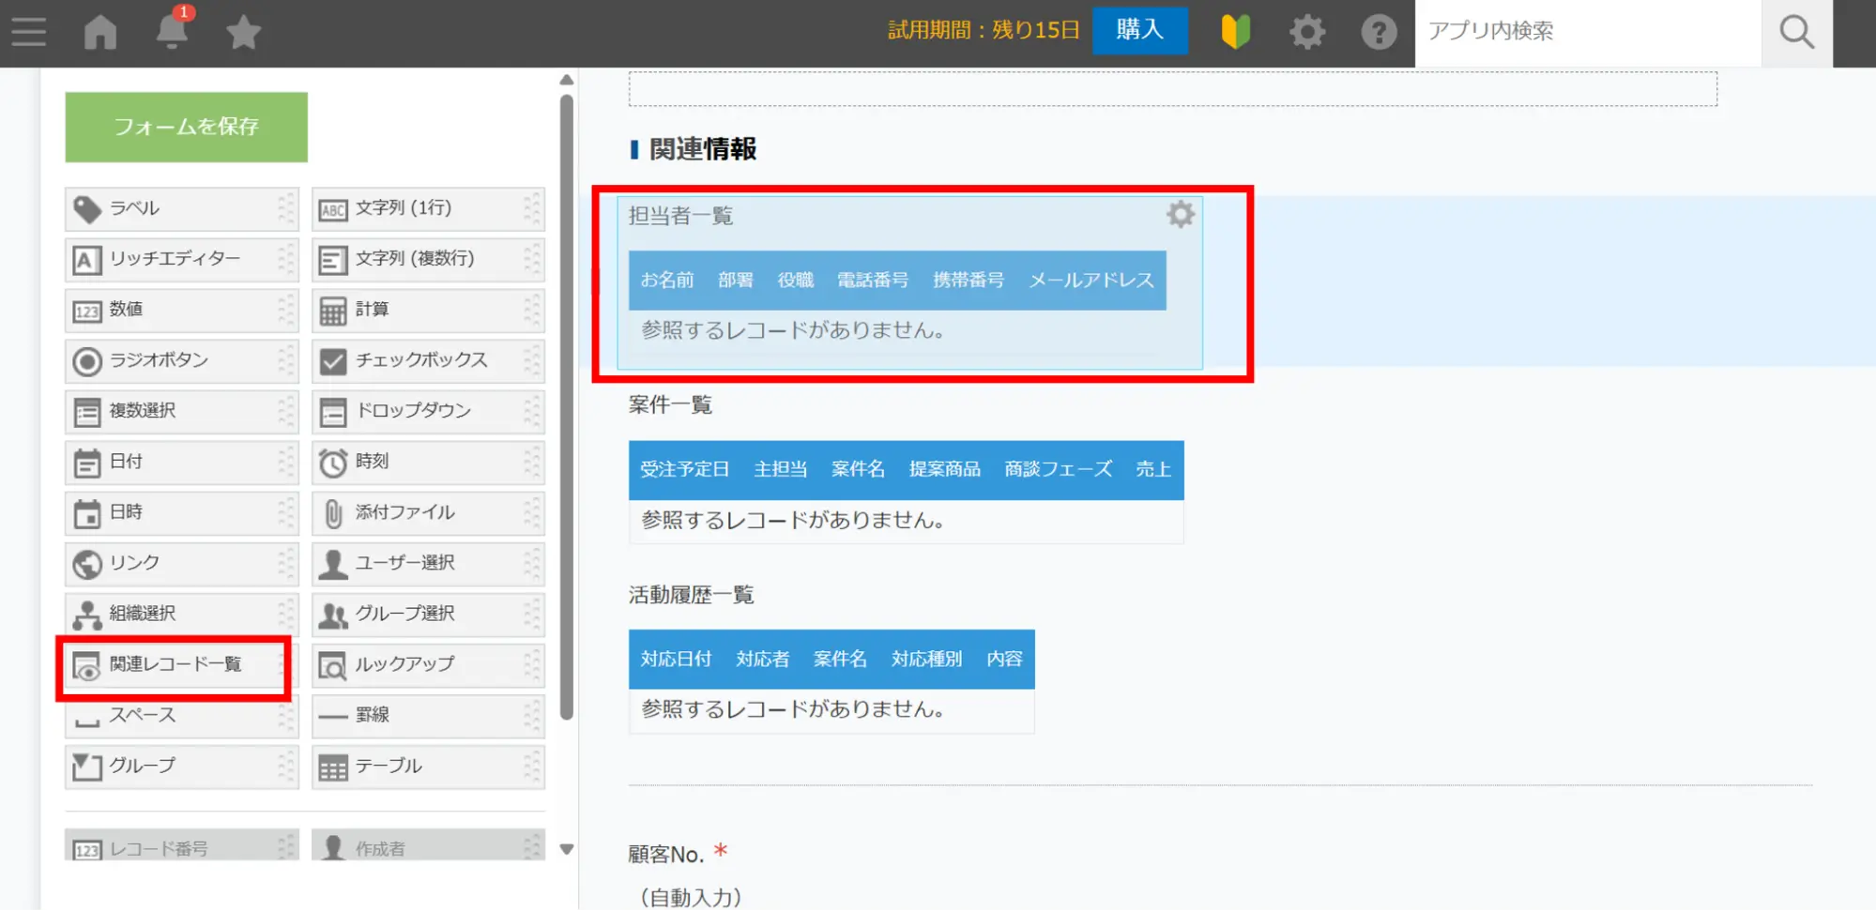This screenshot has width=1876, height=911.
Task: Click the アプリ内検索 search field
Action: click(1586, 32)
